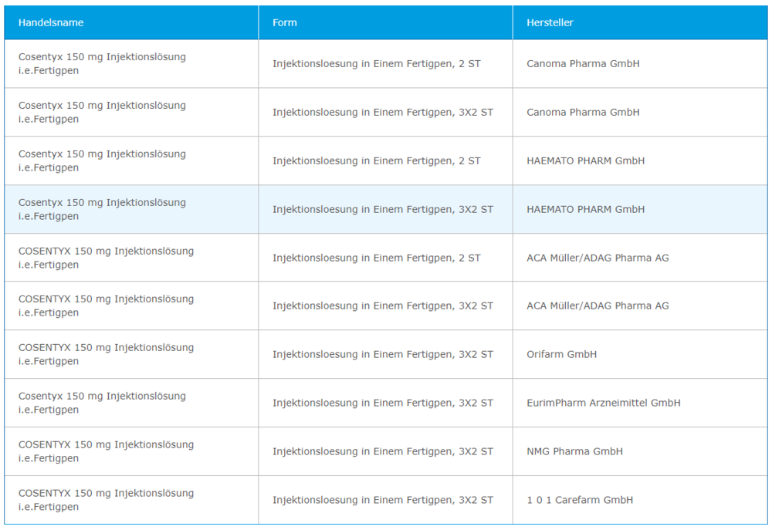The width and height of the screenshot is (772, 530).
Task: Click the Handelsname column header
Action: [x=51, y=22]
